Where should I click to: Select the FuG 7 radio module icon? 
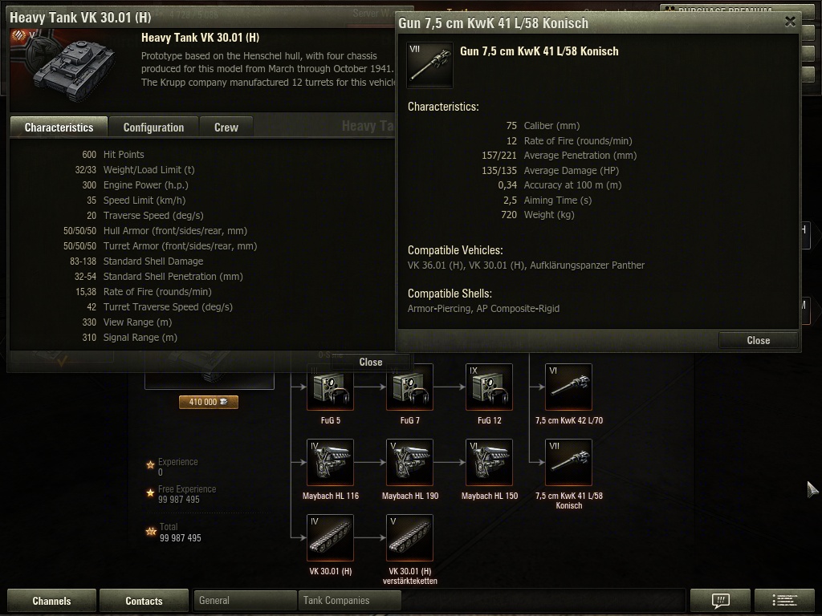pyautogui.click(x=410, y=387)
